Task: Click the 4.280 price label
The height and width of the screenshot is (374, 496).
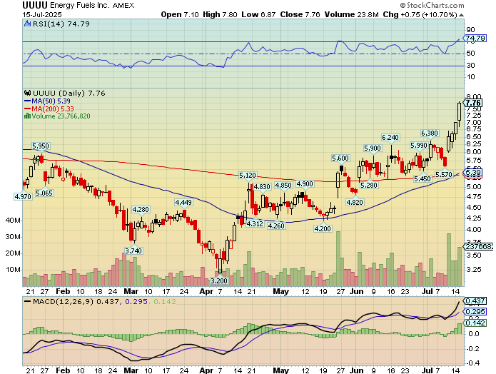Action: click(141, 209)
